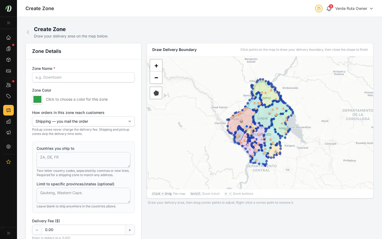Open the Orders clipboard icon
Image resolution: width=382 pixels, height=239 pixels.
tap(8, 49)
